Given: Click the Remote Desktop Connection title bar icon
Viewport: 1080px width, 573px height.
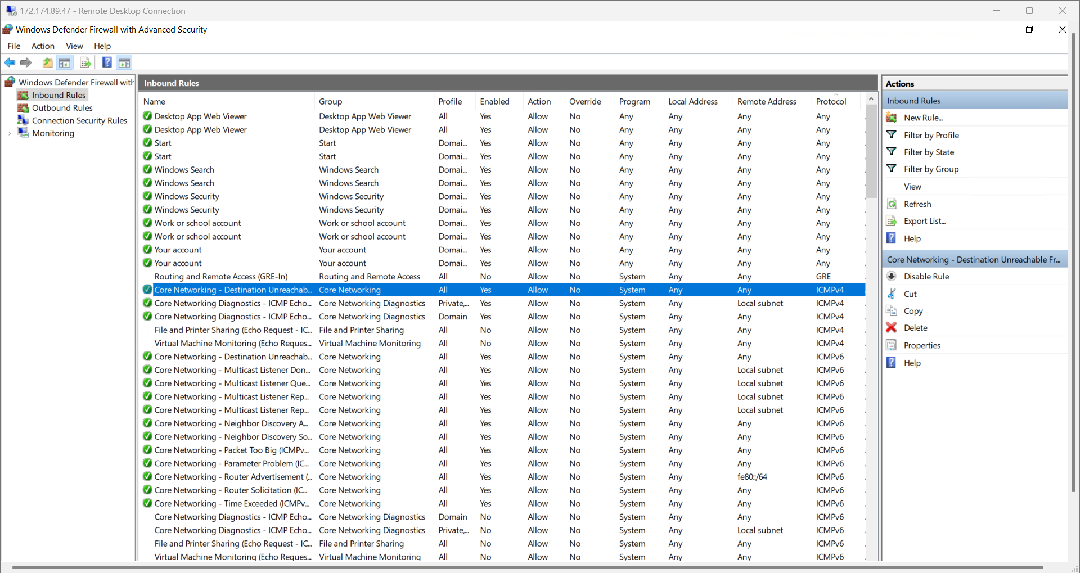Looking at the screenshot, I should click(x=11, y=11).
